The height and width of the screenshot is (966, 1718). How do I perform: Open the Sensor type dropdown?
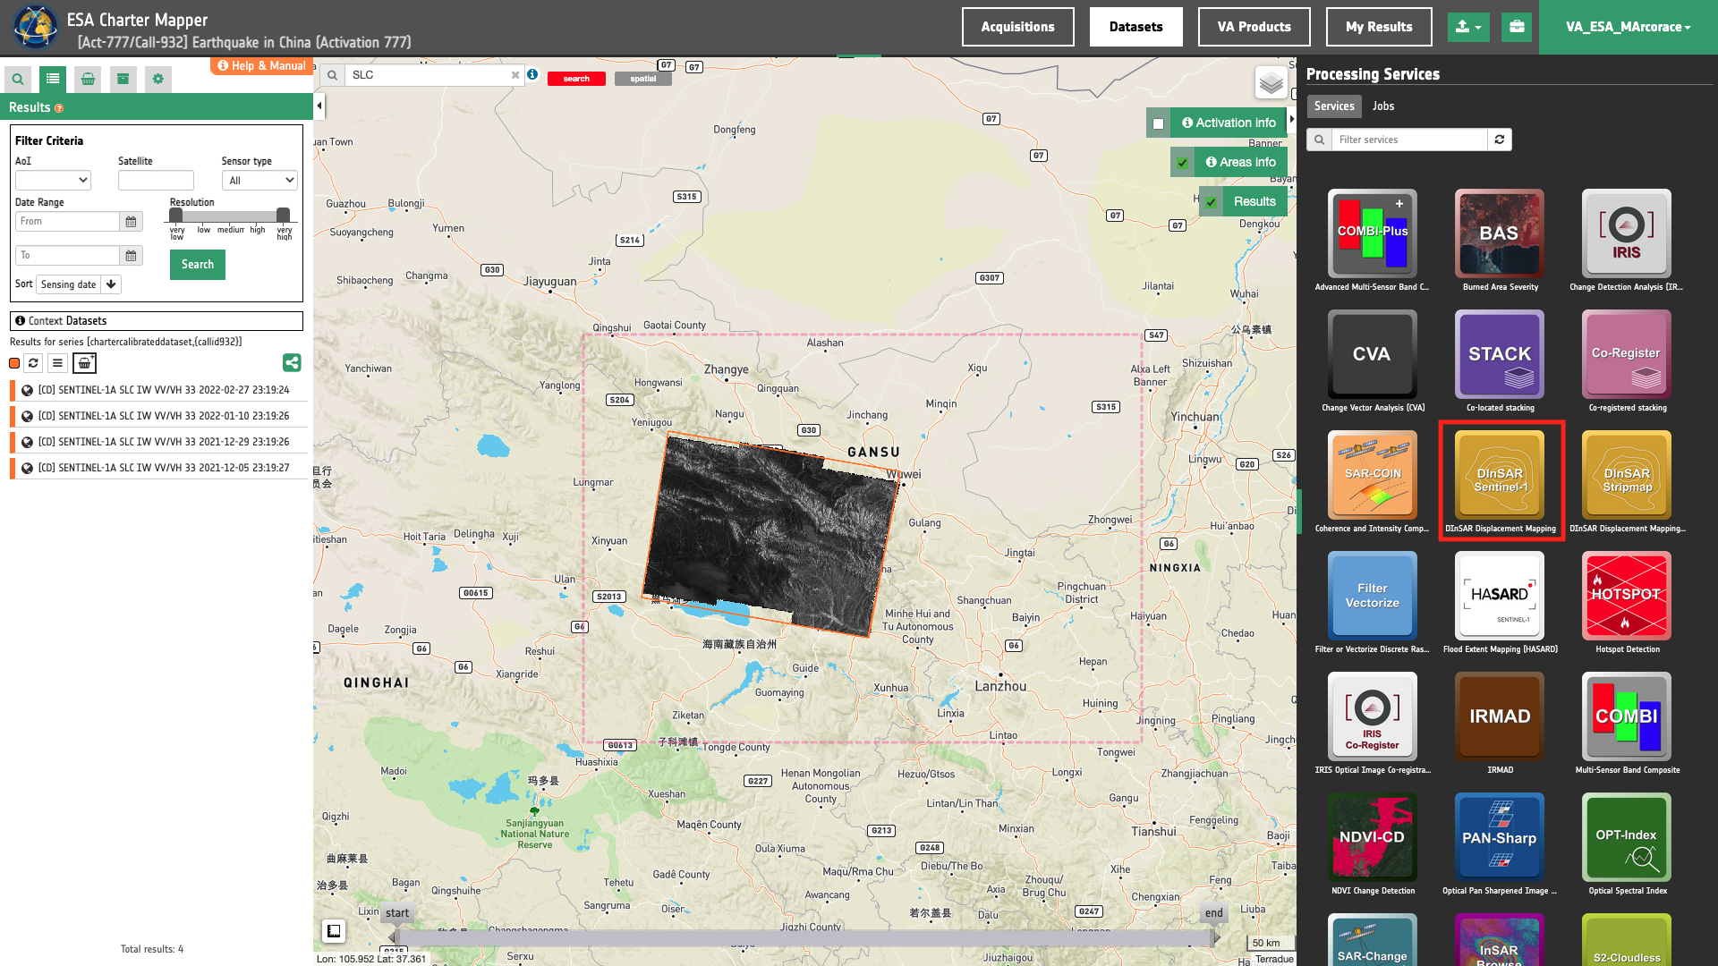[x=259, y=181]
